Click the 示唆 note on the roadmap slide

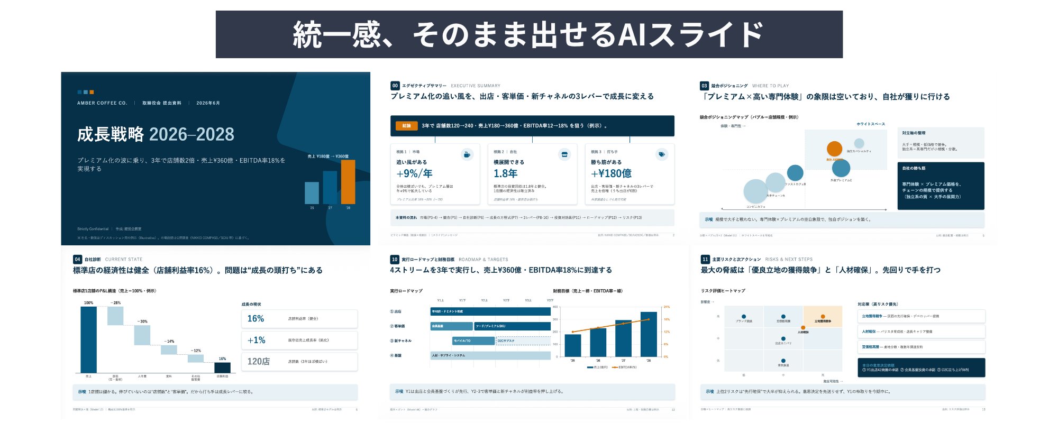(532, 392)
